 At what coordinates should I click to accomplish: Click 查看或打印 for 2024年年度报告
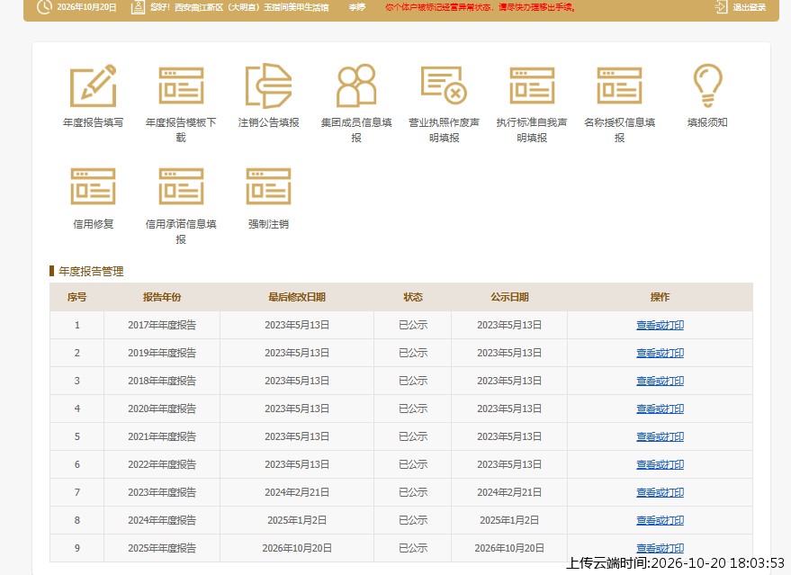[660, 520]
